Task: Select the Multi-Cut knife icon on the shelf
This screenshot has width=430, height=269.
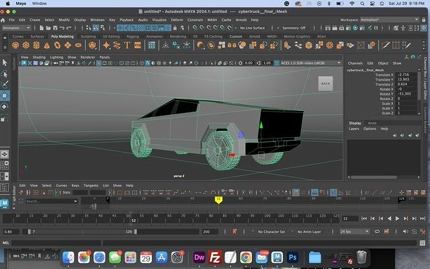Action: 385,45
